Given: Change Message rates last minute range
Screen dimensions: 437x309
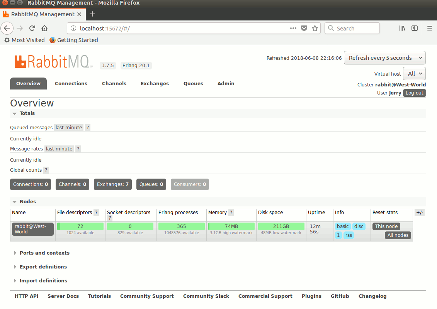Looking at the screenshot, I should [59, 149].
